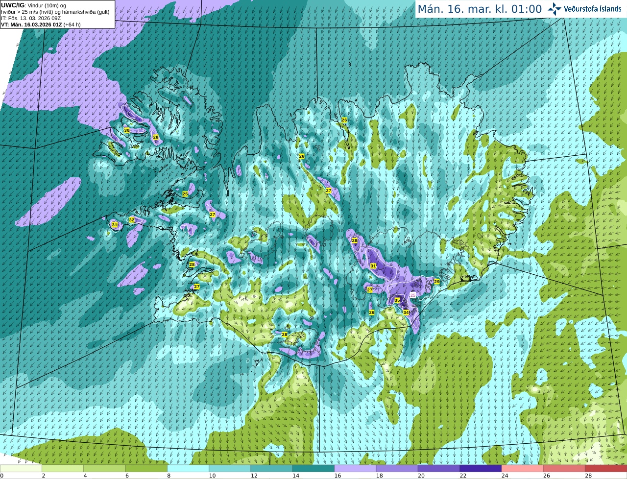627x479 pixels.
Task: Click the red legend swatch above 28
Action: [x=606, y=468]
